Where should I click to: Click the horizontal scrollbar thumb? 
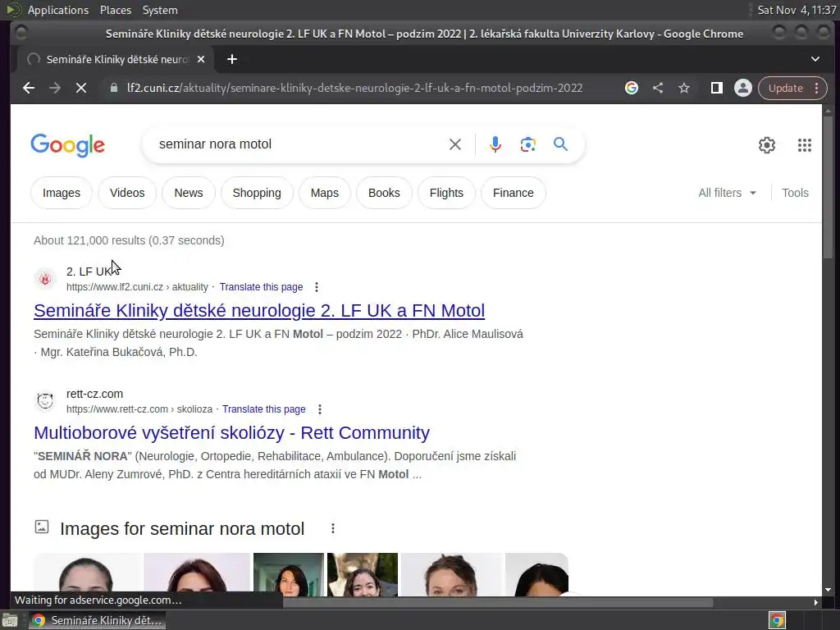pos(498,602)
